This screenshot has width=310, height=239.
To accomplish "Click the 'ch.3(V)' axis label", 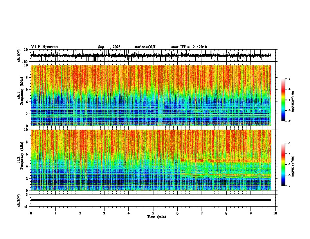I will coord(19,201).
